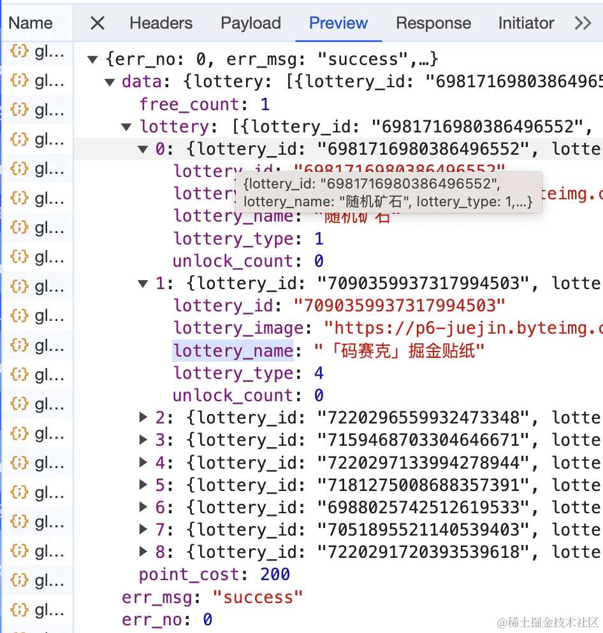
Task: Click err_no: 0 at the bottom
Action: (x=167, y=620)
